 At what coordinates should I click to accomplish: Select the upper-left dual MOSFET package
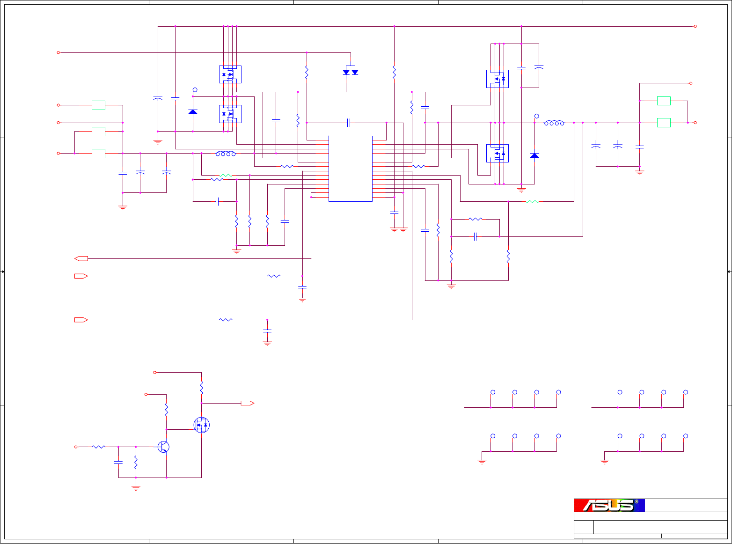click(230, 74)
